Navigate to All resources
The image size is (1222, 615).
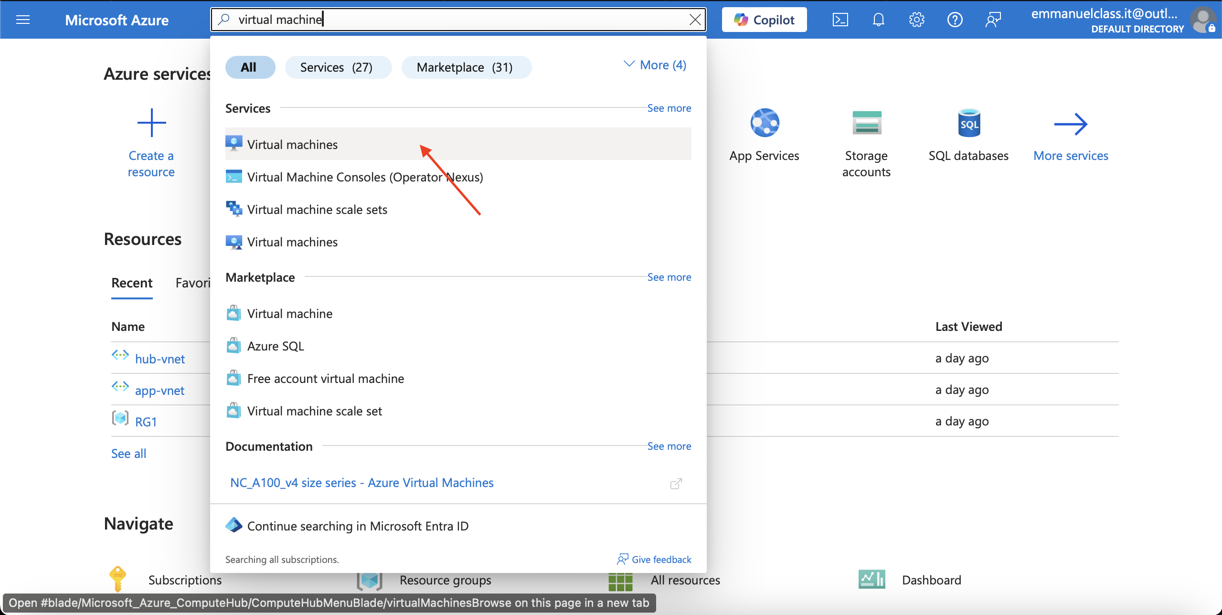[x=685, y=580]
